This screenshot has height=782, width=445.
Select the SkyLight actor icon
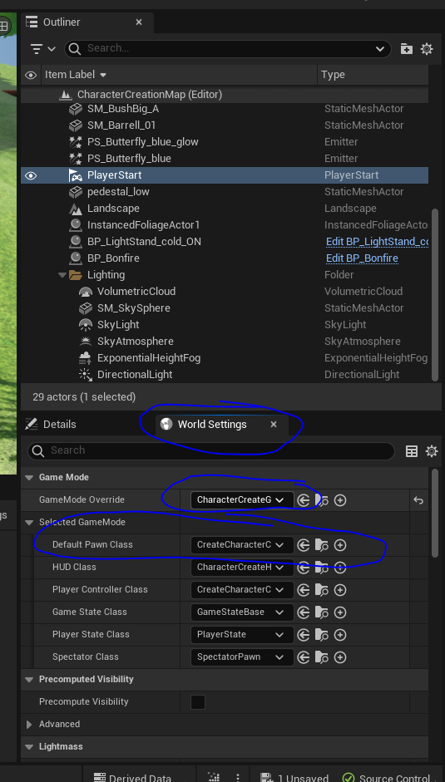pyautogui.click(x=86, y=325)
